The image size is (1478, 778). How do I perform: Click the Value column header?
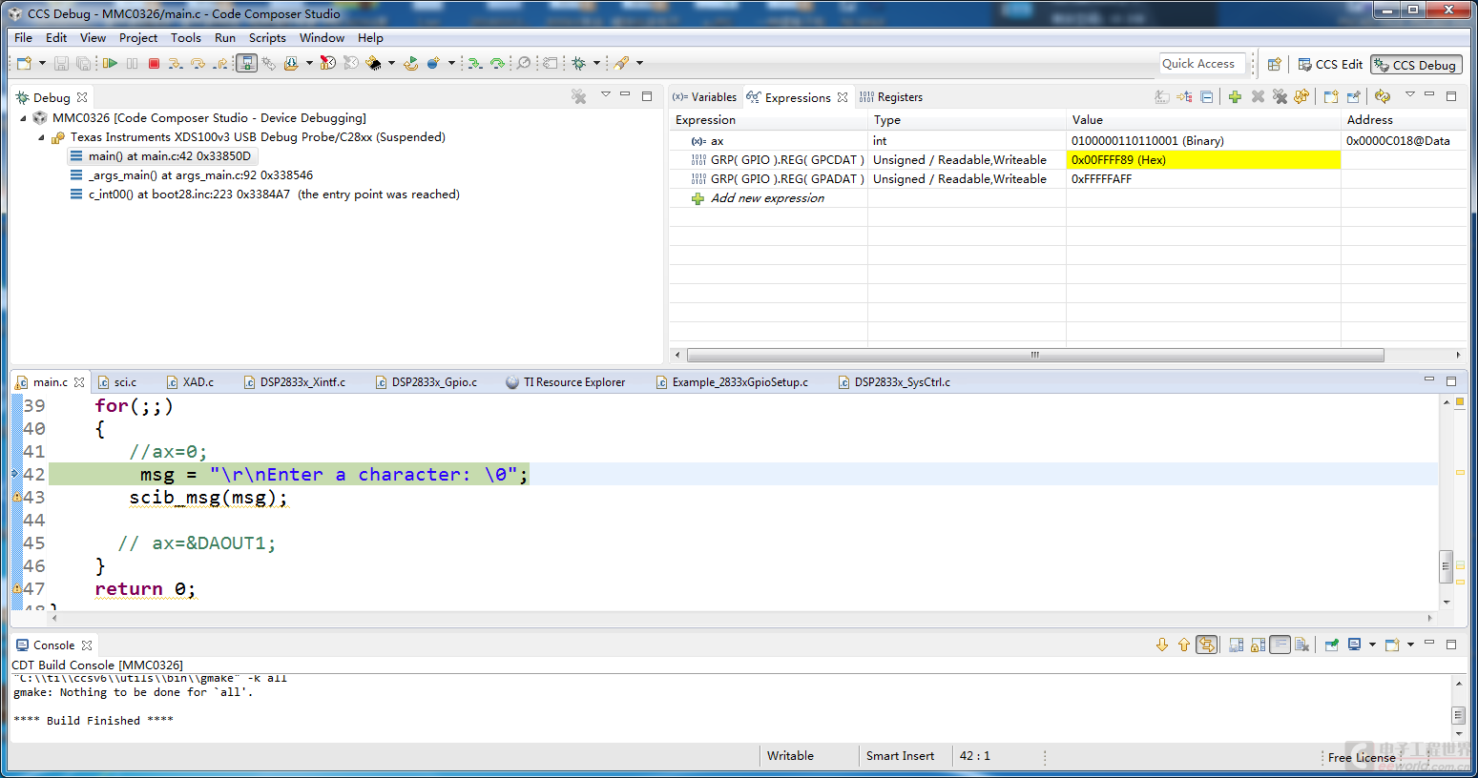tap(1203, 120)
